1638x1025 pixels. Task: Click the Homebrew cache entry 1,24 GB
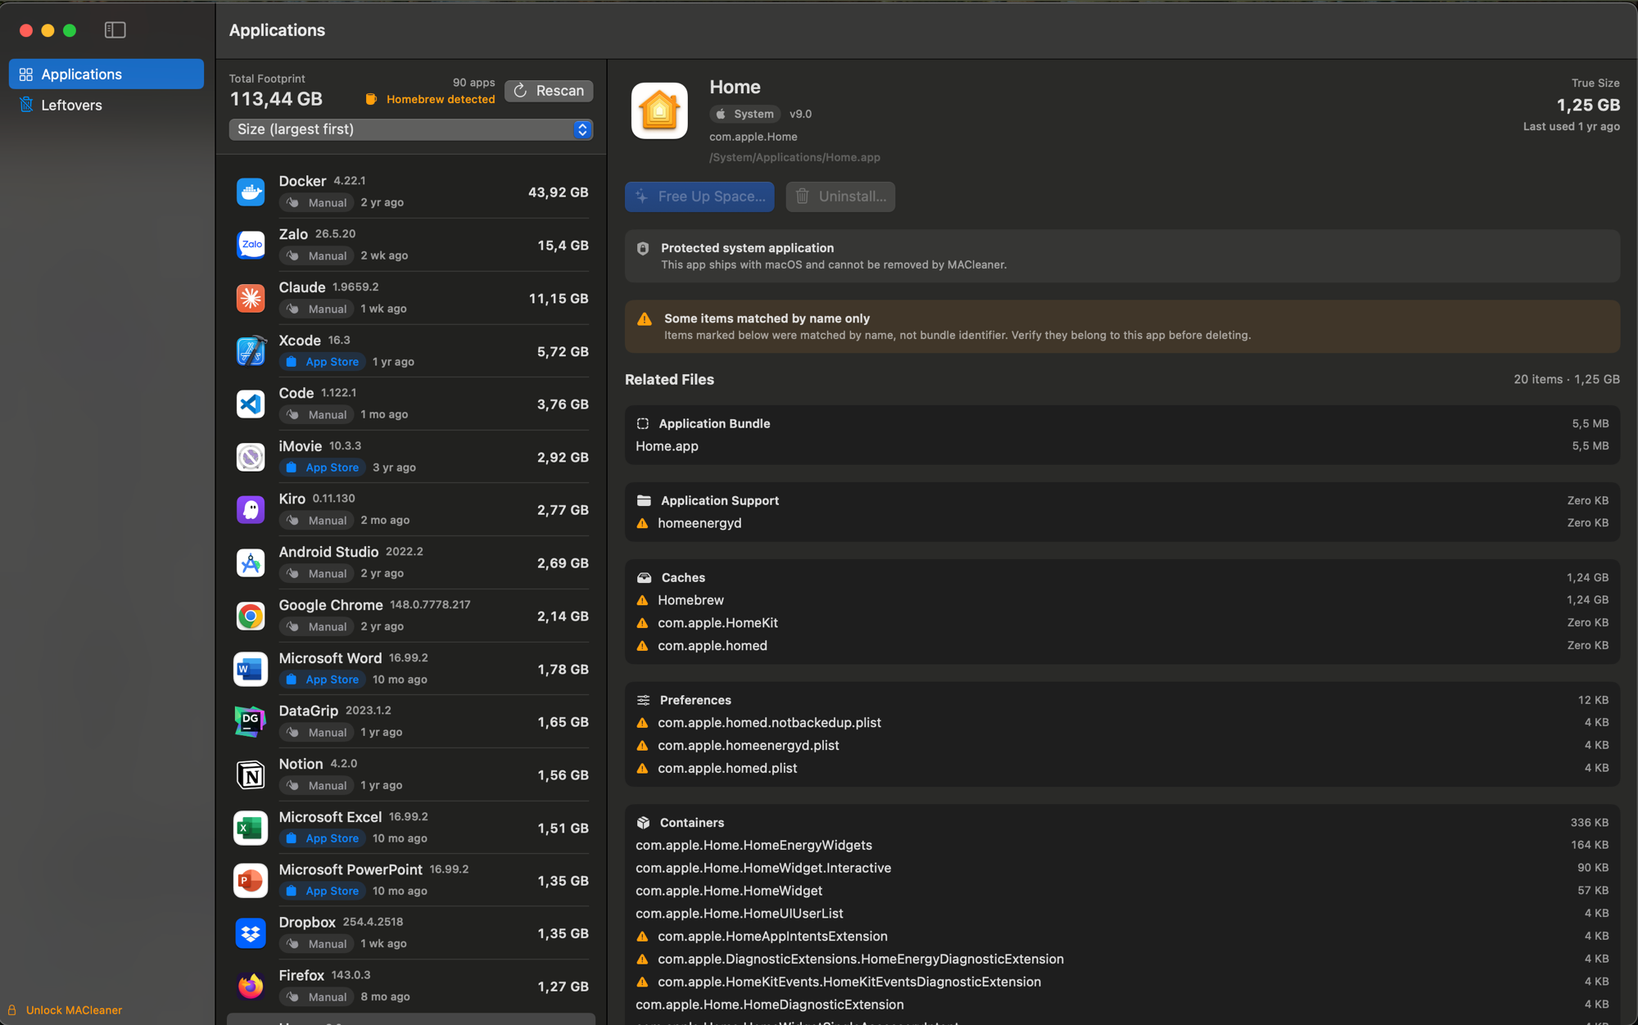[x=1122, y=600]
